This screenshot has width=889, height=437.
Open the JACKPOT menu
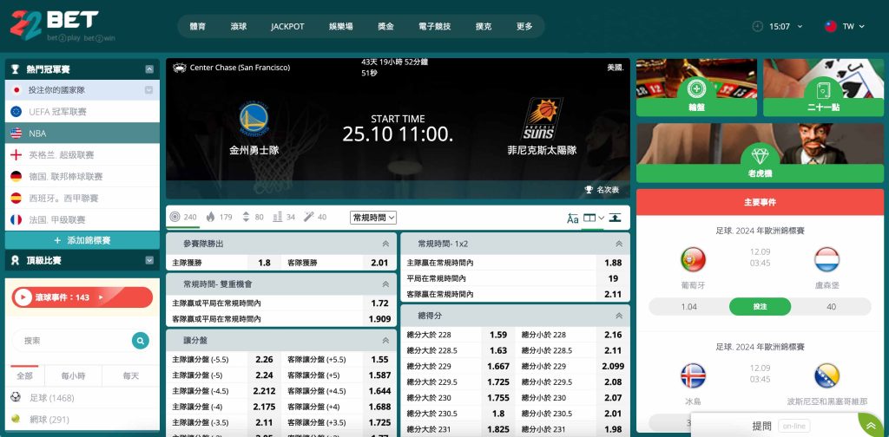287,26
